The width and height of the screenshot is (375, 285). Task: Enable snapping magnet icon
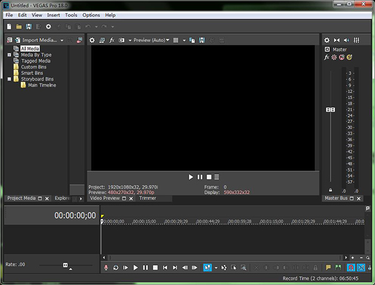pyautogui.click(x=351, y=267)
